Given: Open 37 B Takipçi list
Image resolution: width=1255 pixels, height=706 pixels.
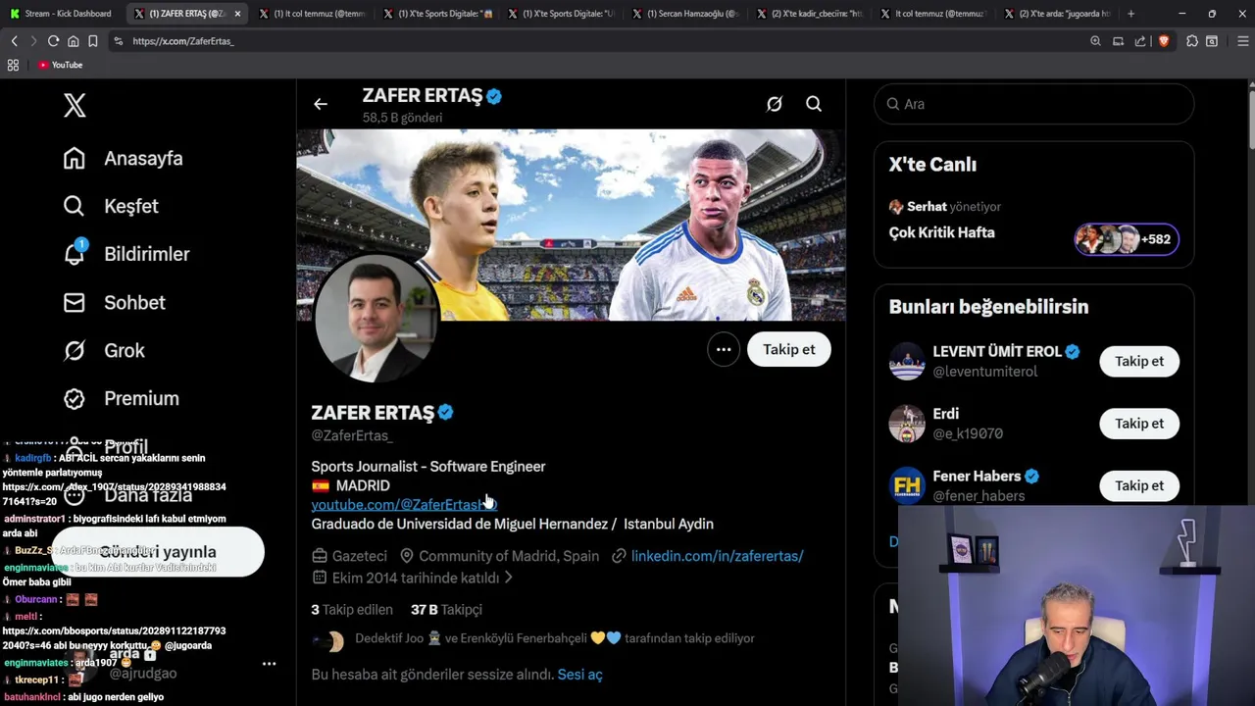Looking at the screenshot, I should pos(446,609).
